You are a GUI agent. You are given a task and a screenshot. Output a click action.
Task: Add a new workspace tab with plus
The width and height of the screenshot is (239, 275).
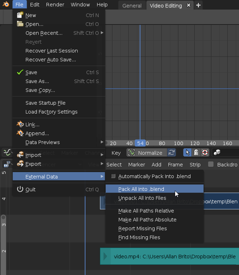(x=198, y=5)
